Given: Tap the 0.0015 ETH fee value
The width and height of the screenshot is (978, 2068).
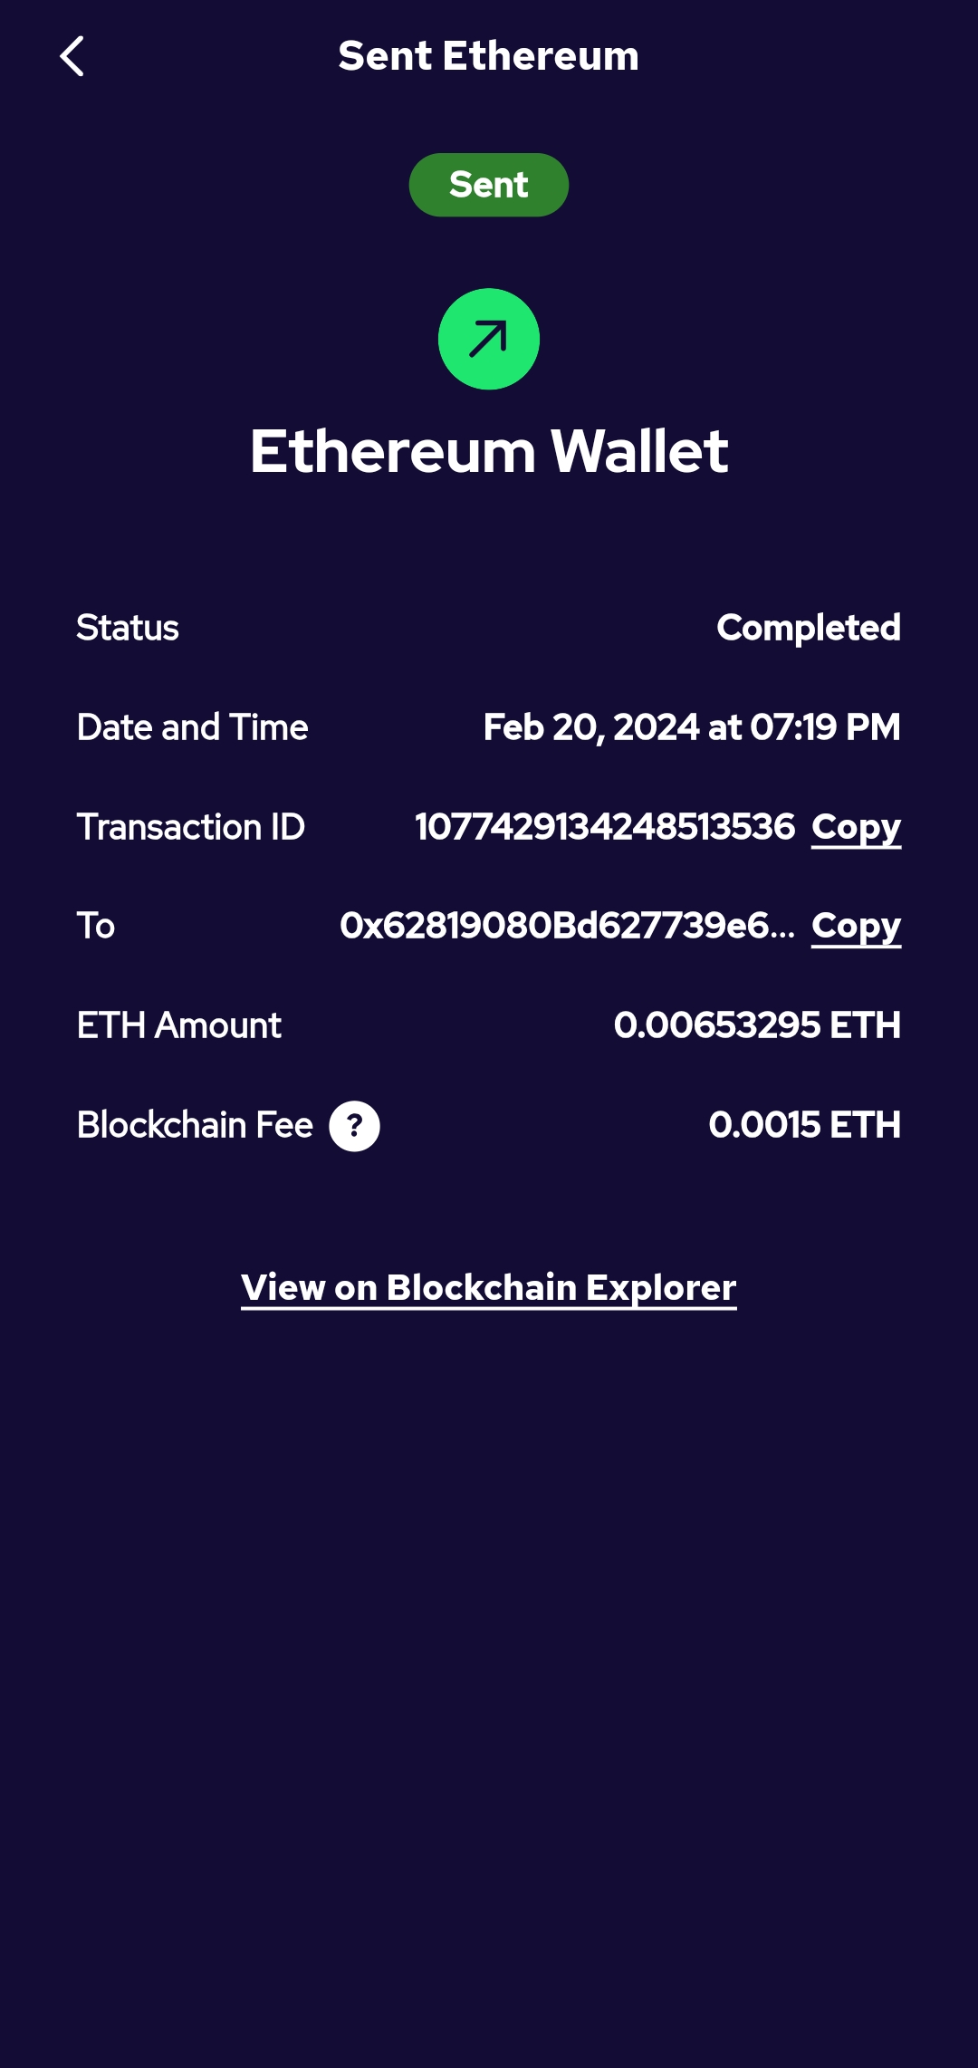Looking at the screenshot, I should click(x=804, y=1125).
